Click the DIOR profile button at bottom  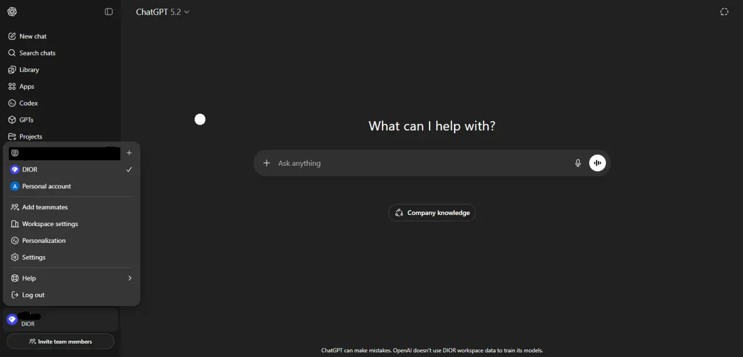60,320
